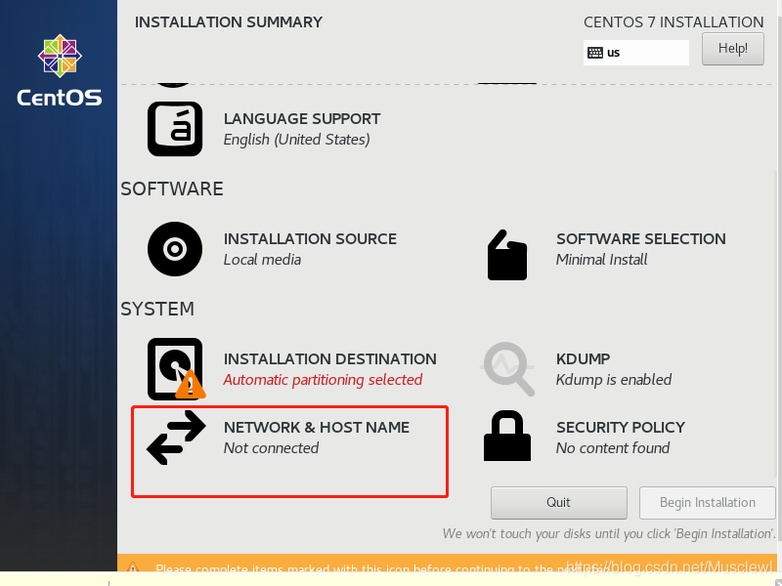This screenshot has height=586, width=782.
Task: Click the orange warning message bar at the bottom
Action: coord(448,563)
